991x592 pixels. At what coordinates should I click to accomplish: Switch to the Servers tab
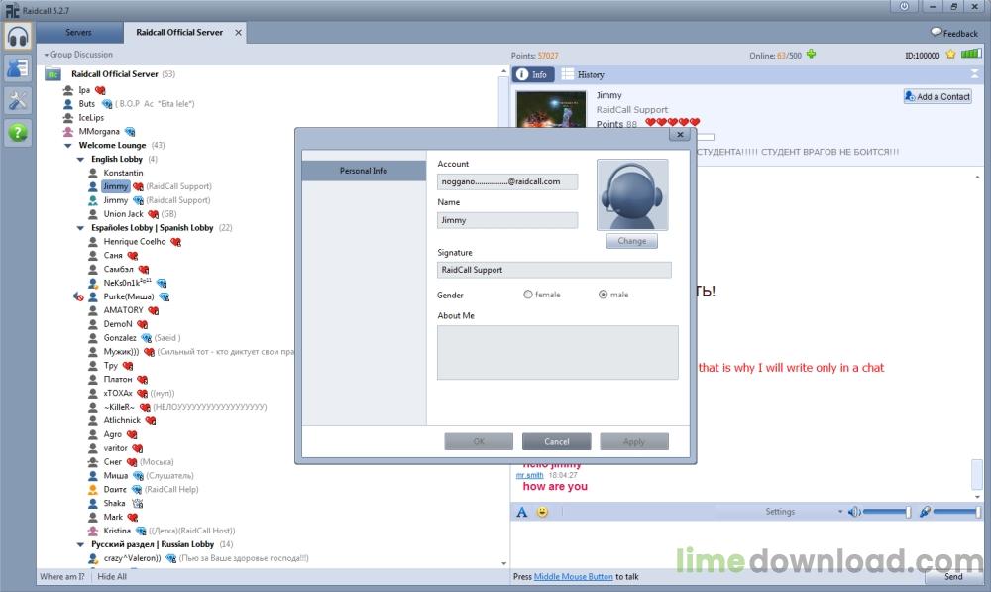78,33
